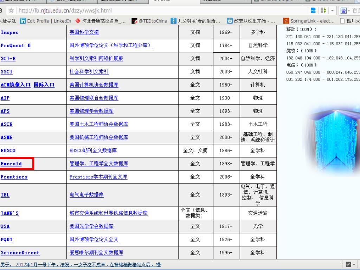Open the JANE'S database link
360x270 pixels.
pos(9,213)
